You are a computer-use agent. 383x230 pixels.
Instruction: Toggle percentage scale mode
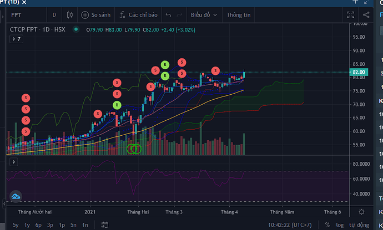coord(327,224)
